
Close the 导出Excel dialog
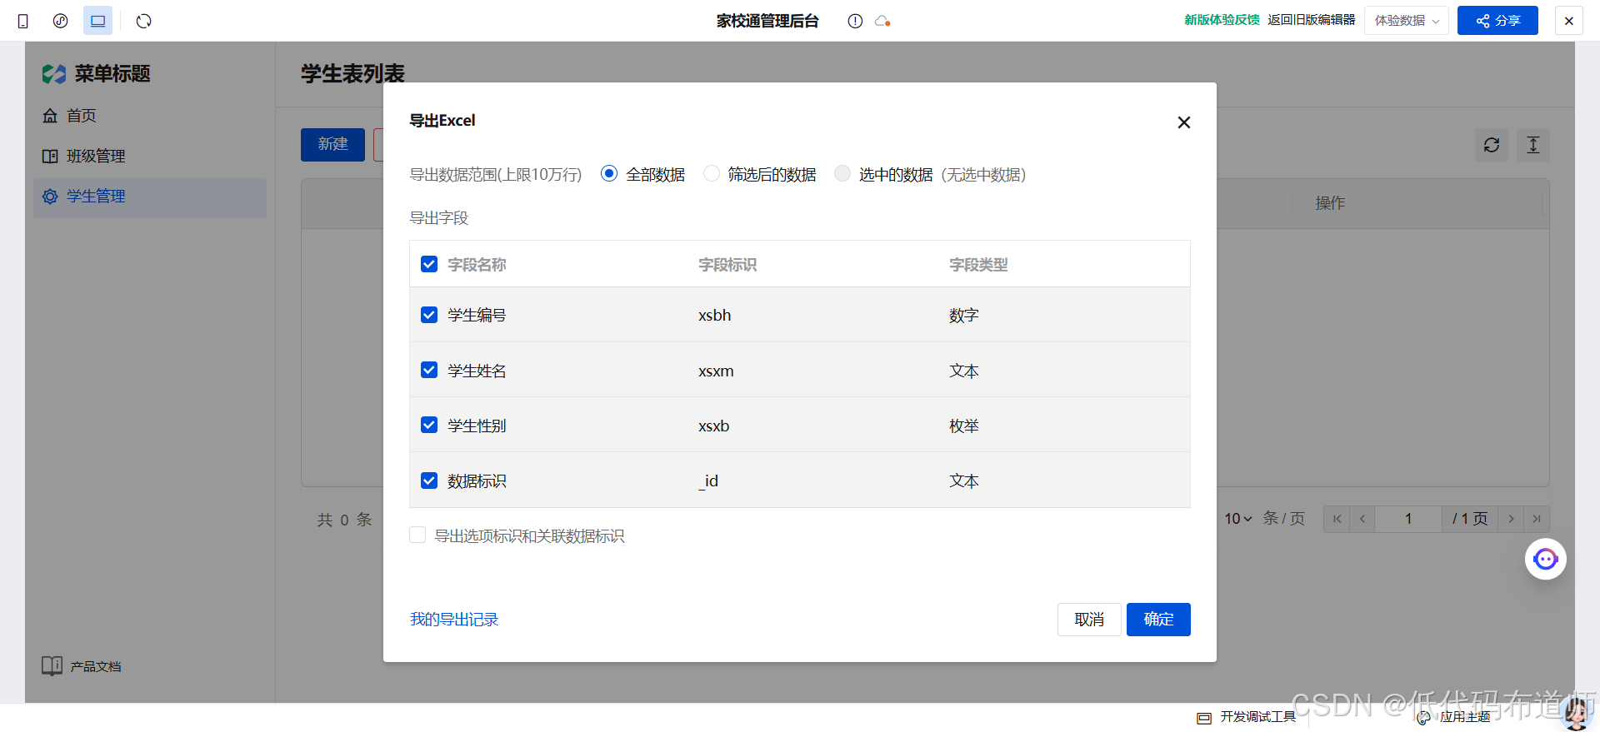point(1183,122)
